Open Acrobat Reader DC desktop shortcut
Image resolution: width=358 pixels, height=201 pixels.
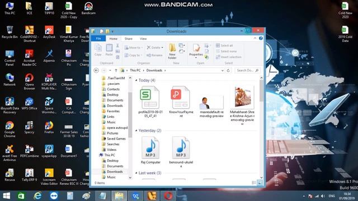point(29,58)
